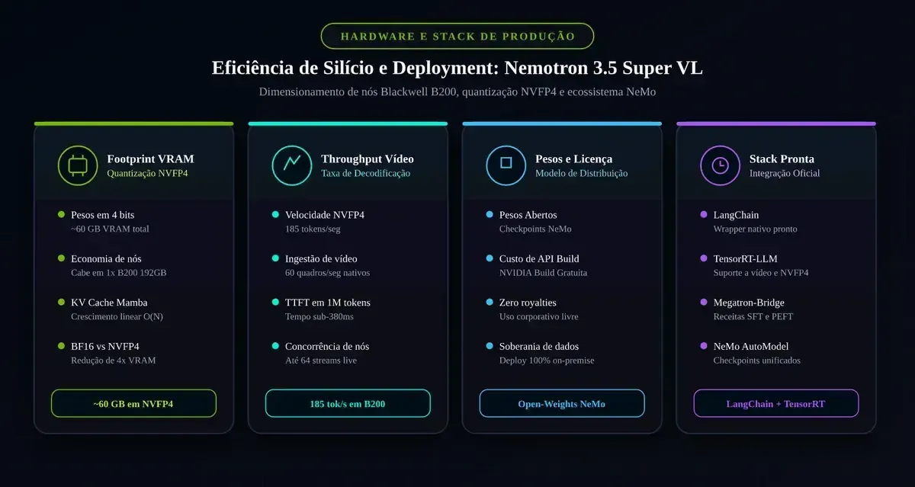The height and width of the screenshot is (487, 915).
Task: Click the "KV Cache Mamba" list item
Action: [109, 303]
